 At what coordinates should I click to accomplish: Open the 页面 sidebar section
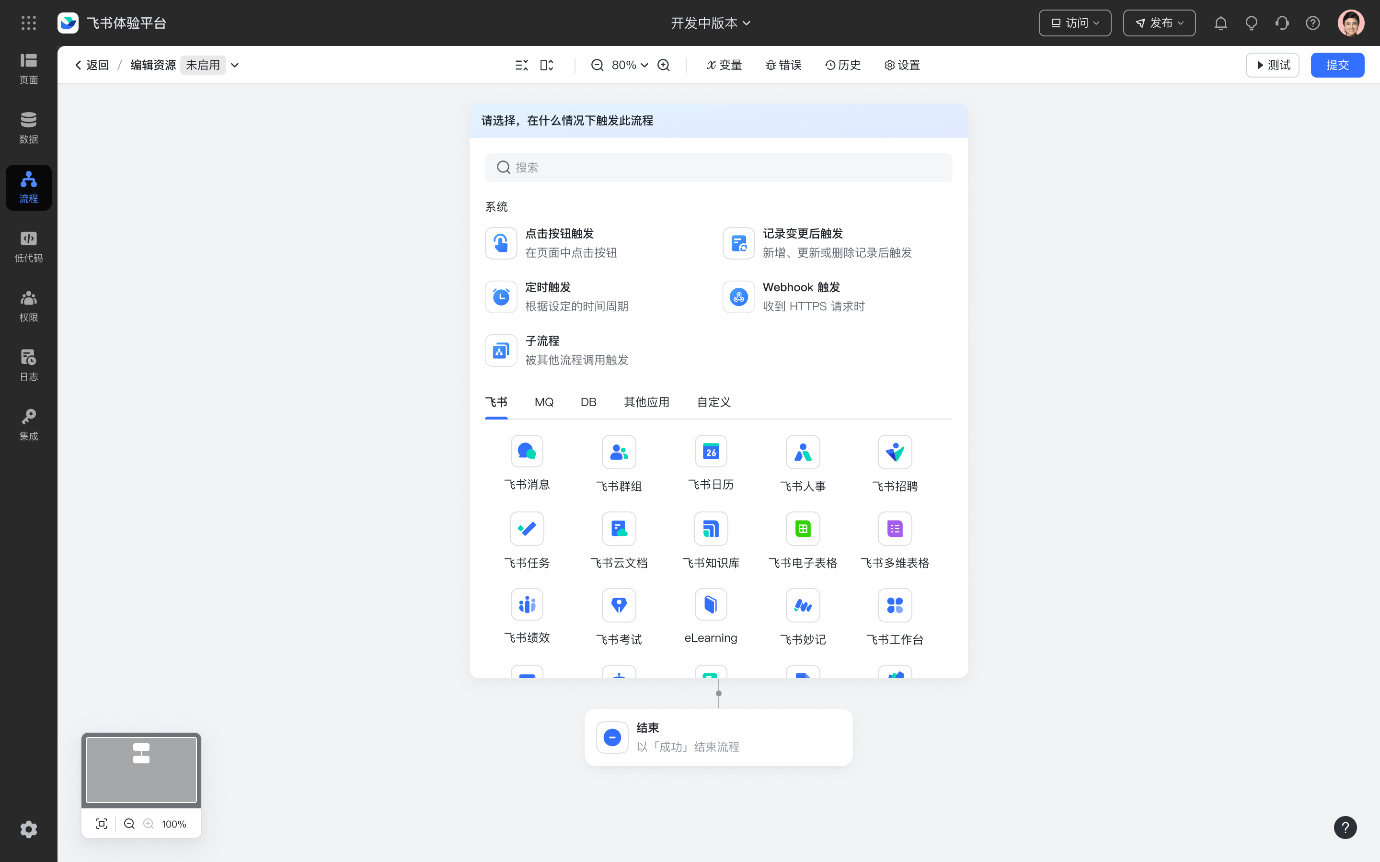(29, 68)
